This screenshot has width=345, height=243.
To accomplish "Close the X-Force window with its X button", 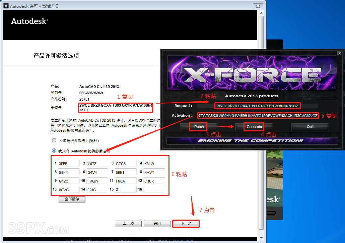I will tap(339, 53).
